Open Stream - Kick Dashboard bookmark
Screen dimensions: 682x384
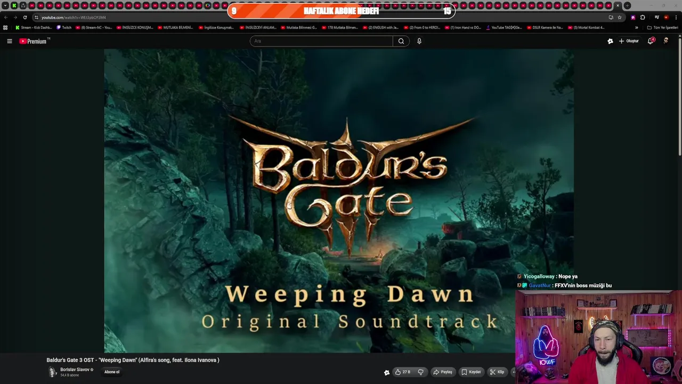34,27
